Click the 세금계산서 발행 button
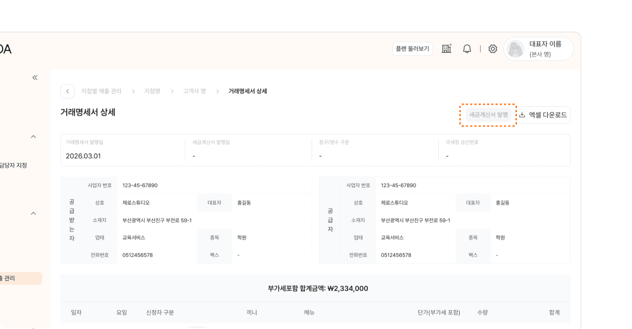632x329 pixels. [489, 115]
